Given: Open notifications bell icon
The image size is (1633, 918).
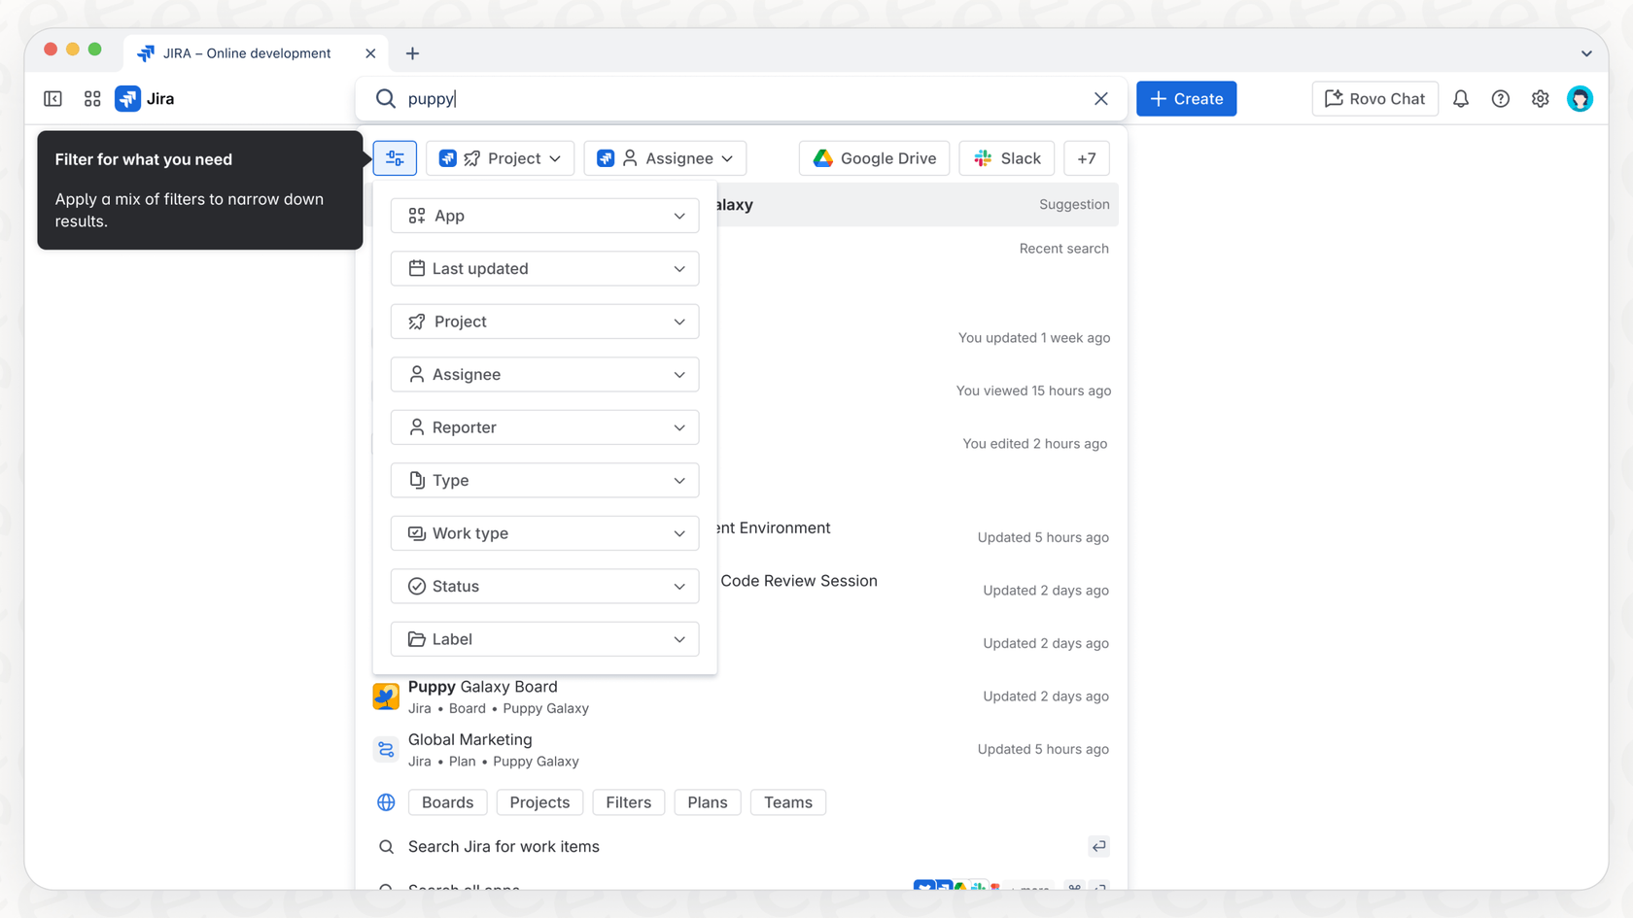Looking at the screenshot, I should pyautogui.click(x=1461, y=98).
